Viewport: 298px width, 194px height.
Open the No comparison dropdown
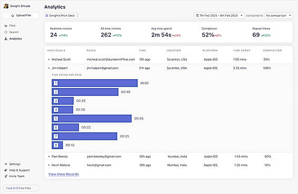(x=279, y=16)
